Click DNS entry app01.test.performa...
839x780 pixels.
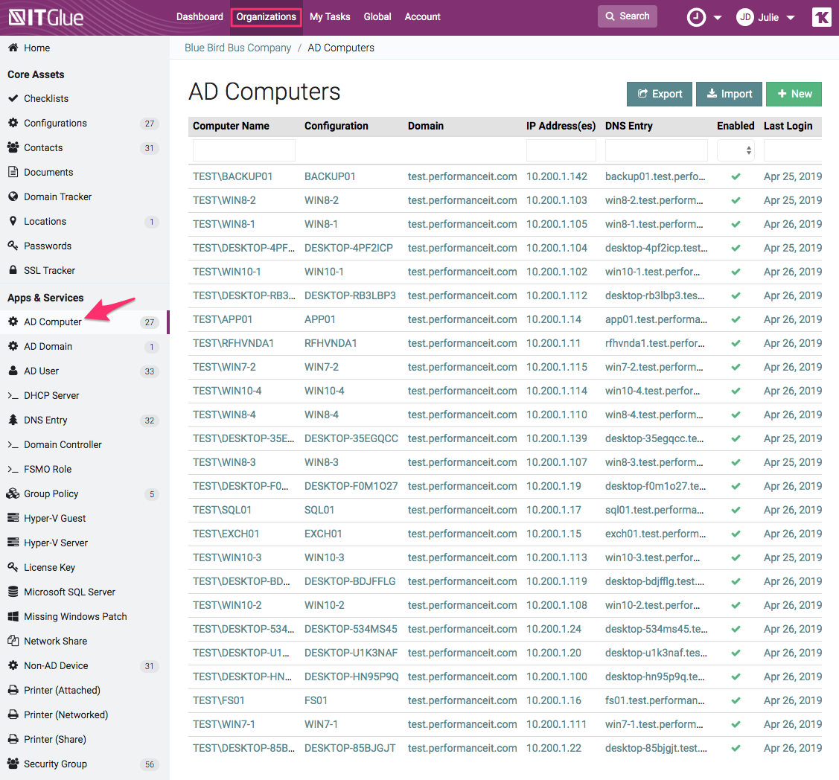(656, 319)
